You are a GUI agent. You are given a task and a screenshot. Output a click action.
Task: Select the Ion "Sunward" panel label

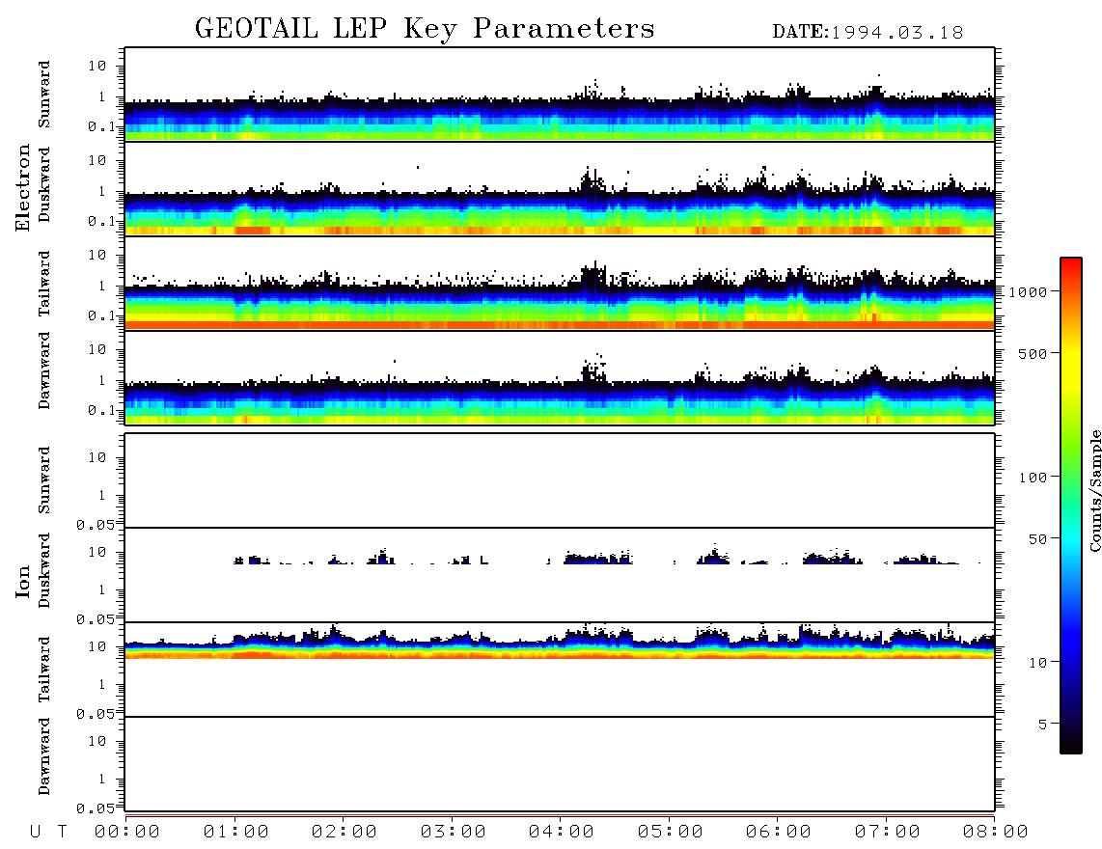point(43,479)
